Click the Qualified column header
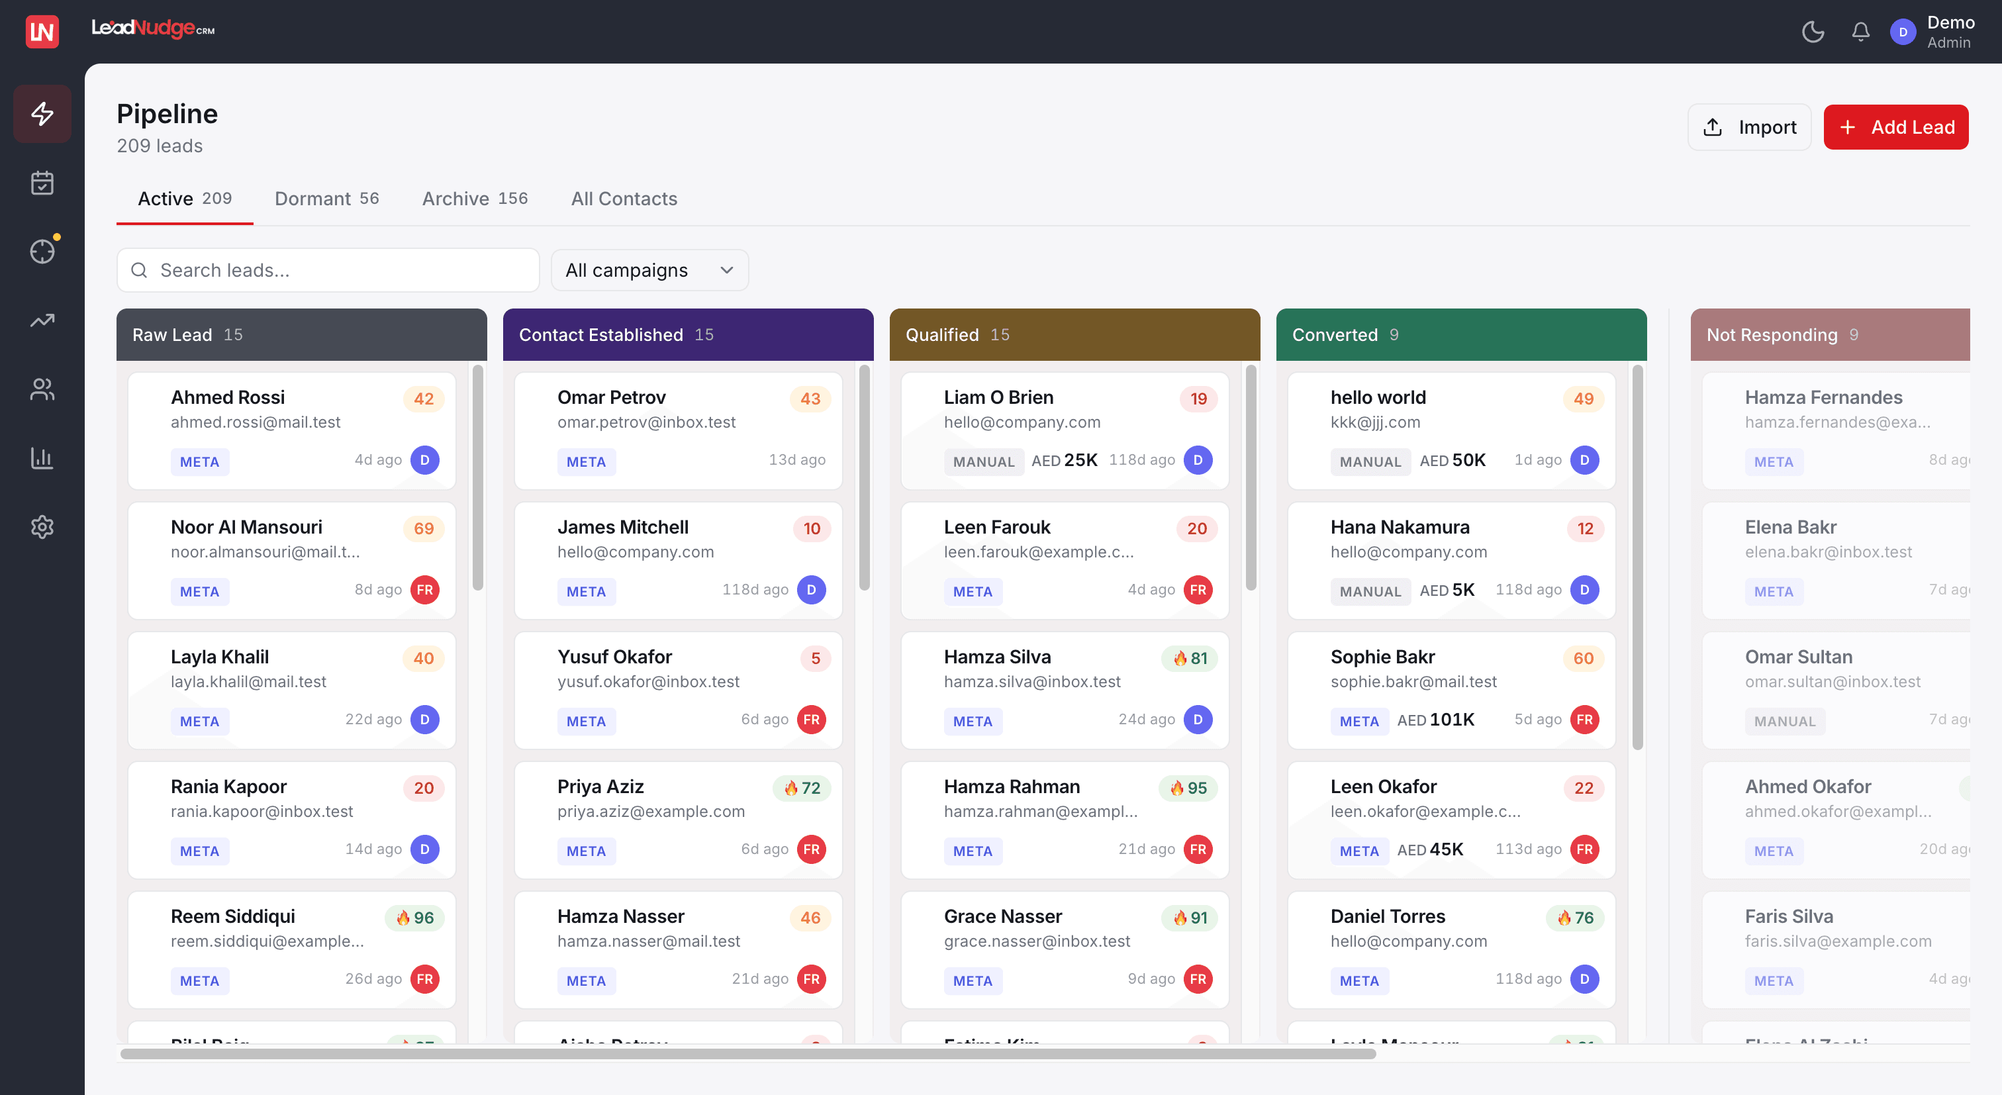2002x1095 pixels. [1074, 335]
